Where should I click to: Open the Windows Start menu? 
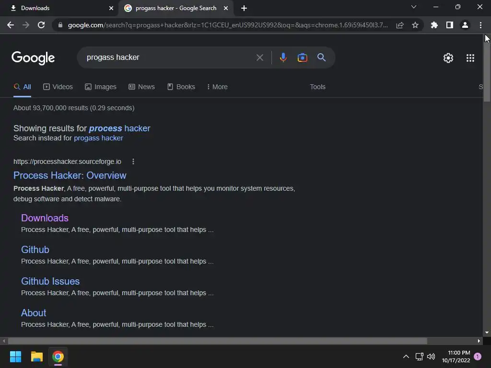tap(15, 356)
